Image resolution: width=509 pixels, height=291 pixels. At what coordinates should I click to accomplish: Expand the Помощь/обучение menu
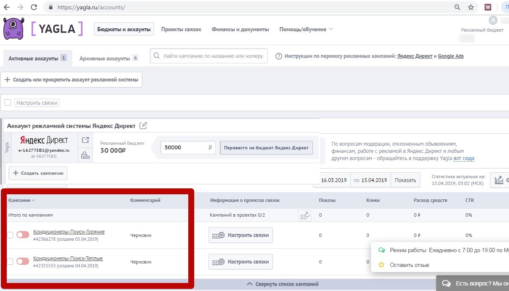[306, 29]
